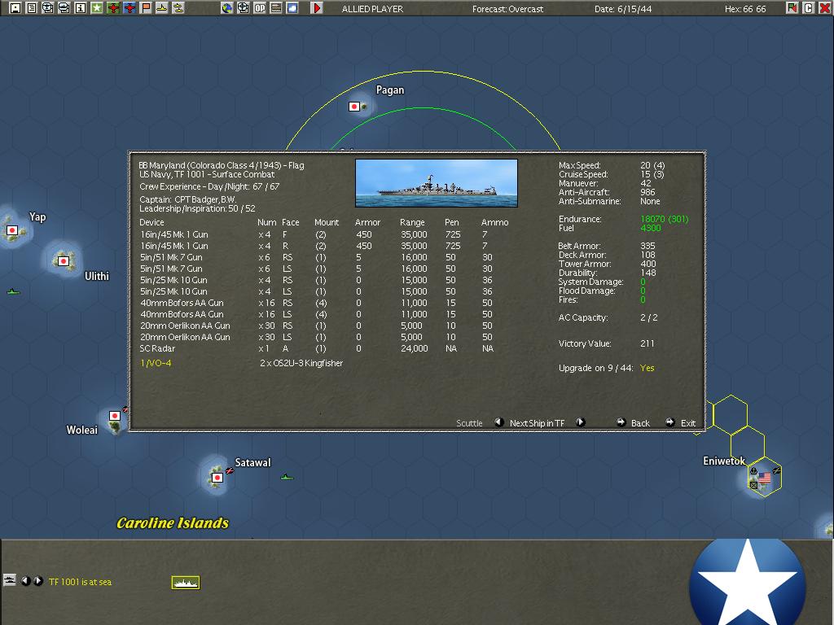Click the white star on green icon
The image size is (834, 625).
click(97, 8)
